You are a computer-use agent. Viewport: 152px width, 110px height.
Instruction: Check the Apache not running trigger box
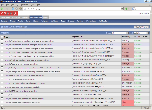point(2,63)
